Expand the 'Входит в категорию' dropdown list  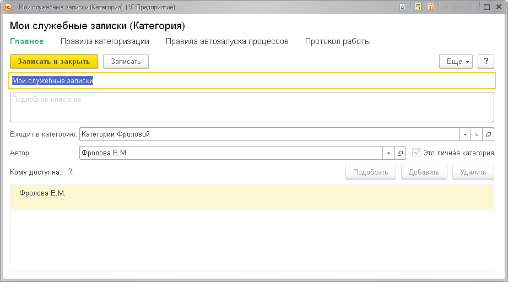(465, 134)
